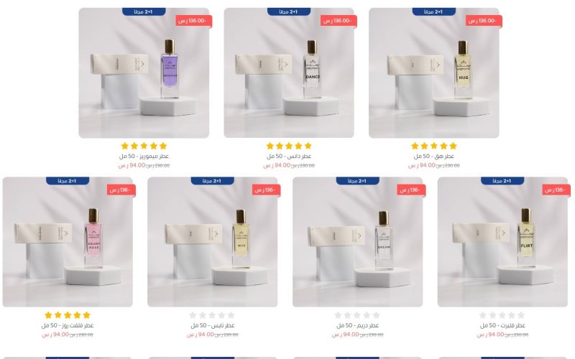Click the gold star rating under Memories perfume
Screen dimensions: 575x359
[x=144, y=146]
